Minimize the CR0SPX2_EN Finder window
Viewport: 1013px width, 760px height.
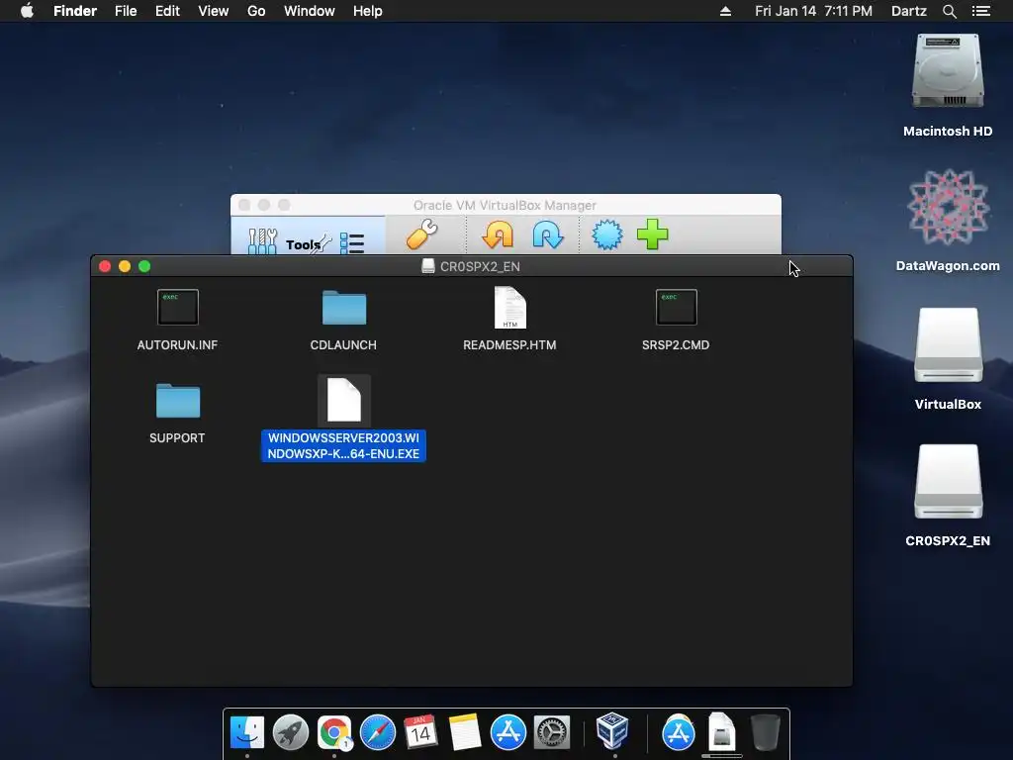tap(125, 266)
